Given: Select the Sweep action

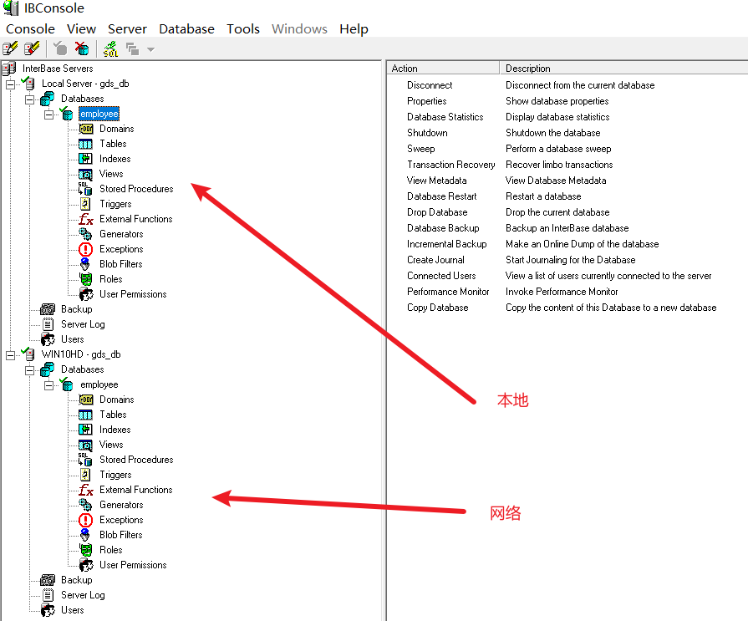Looking at the screenshot, I should click(420, 149).
